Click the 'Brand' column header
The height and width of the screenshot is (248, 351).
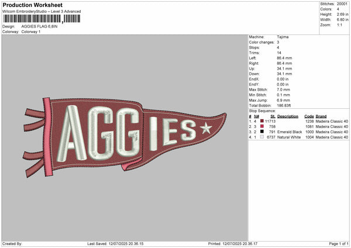[321, 116]
